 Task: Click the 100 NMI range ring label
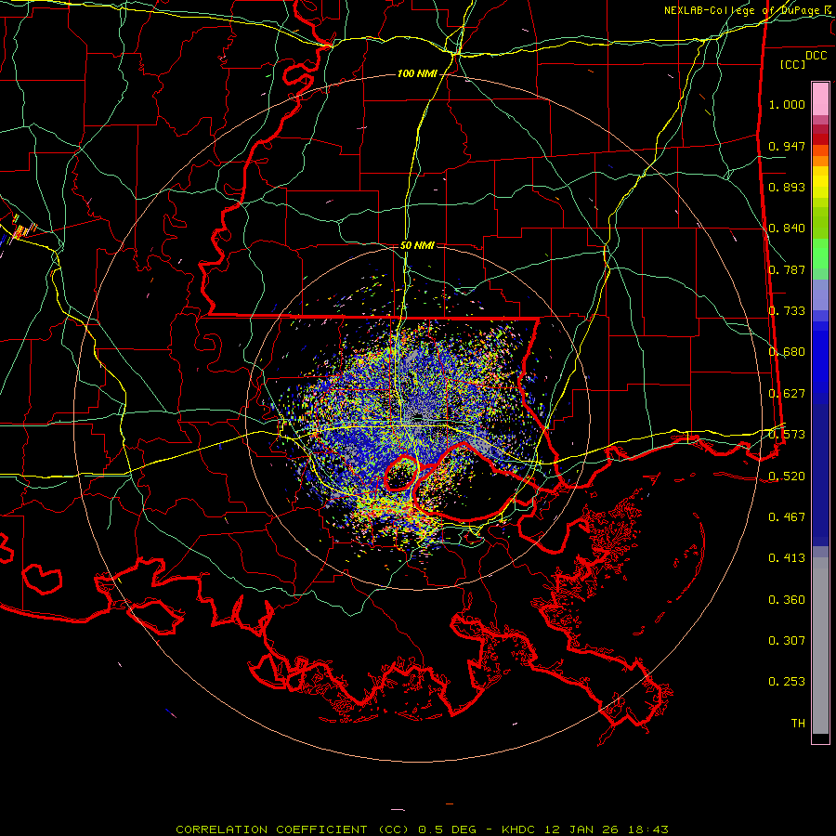pyautogui.click(x=417, y=73)
